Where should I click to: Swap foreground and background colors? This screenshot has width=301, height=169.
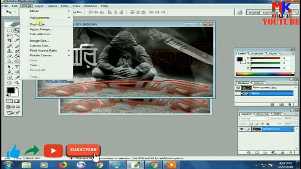(17, 88)
